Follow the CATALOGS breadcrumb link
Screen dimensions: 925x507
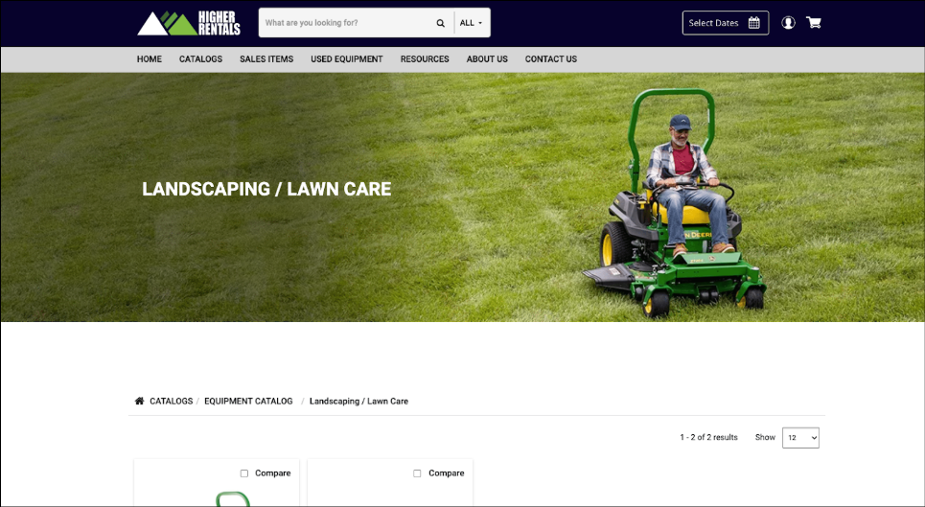pos(171,401)
